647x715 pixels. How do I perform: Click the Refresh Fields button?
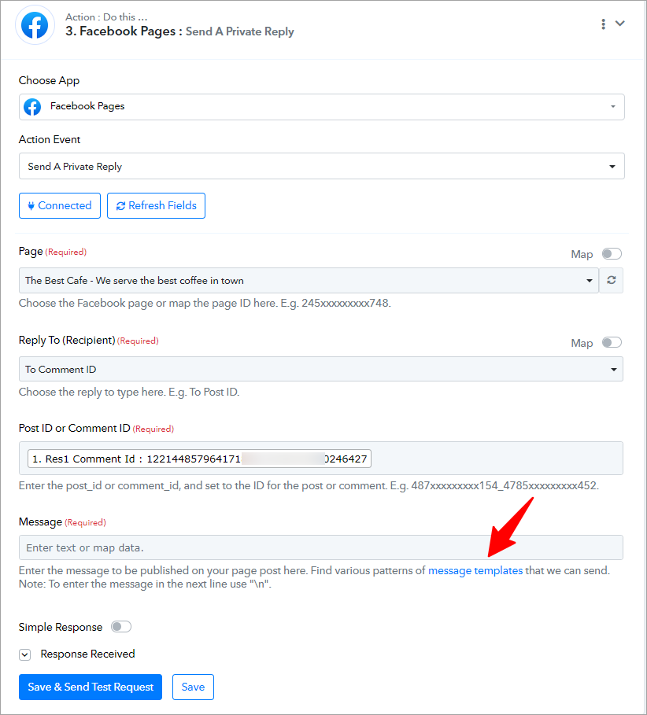click(156, 205)
